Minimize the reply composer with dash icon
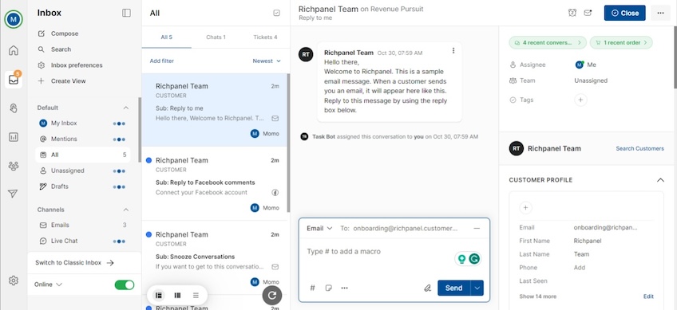 (477, 229)
